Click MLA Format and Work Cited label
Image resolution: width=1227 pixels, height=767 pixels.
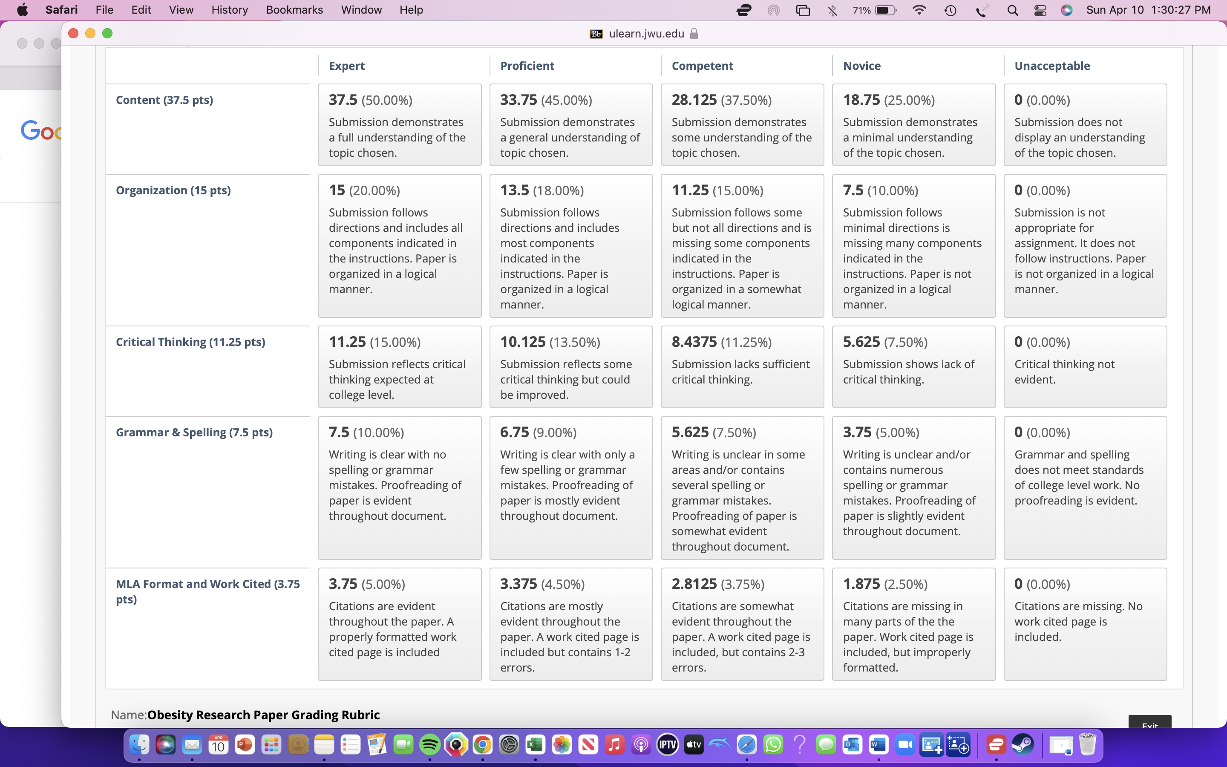[208, 591]
